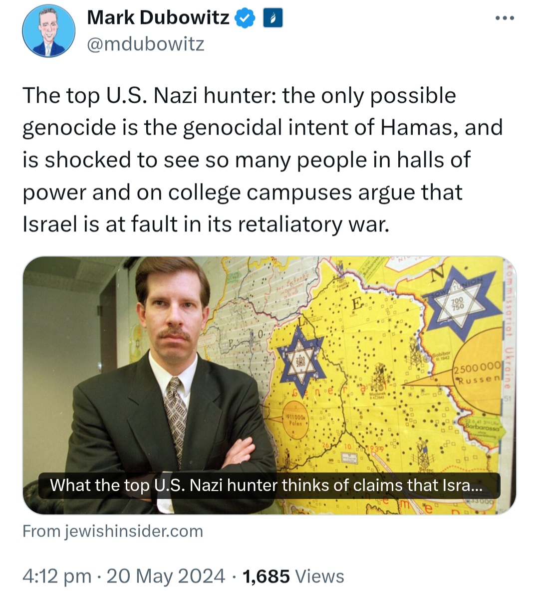Image resolution: width=539 pixels, height=595 pixels.
Task: Click the 4:12 pm timestamp
Action: click(57, 576)
